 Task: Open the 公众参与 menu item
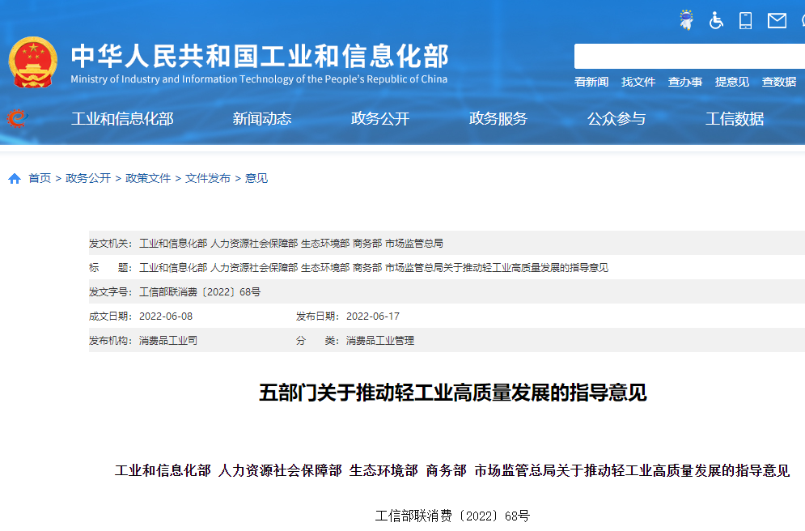616,119
